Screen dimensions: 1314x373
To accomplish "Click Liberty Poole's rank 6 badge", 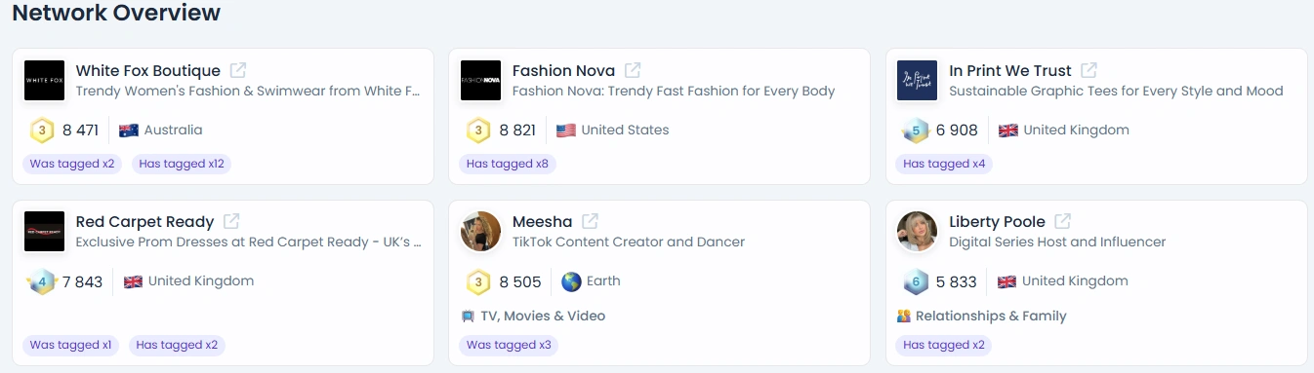I will (915, 281).
